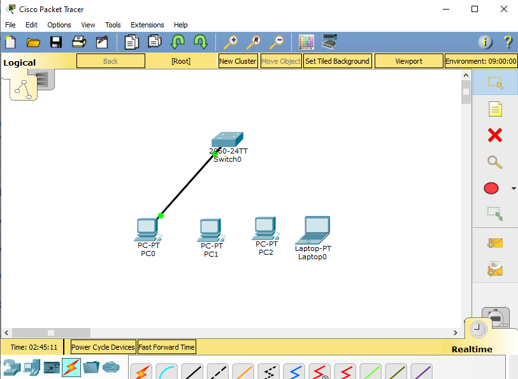Activate the red X Delete tool
The width and height of the screenshot is (518, 379).
(495, 135)
